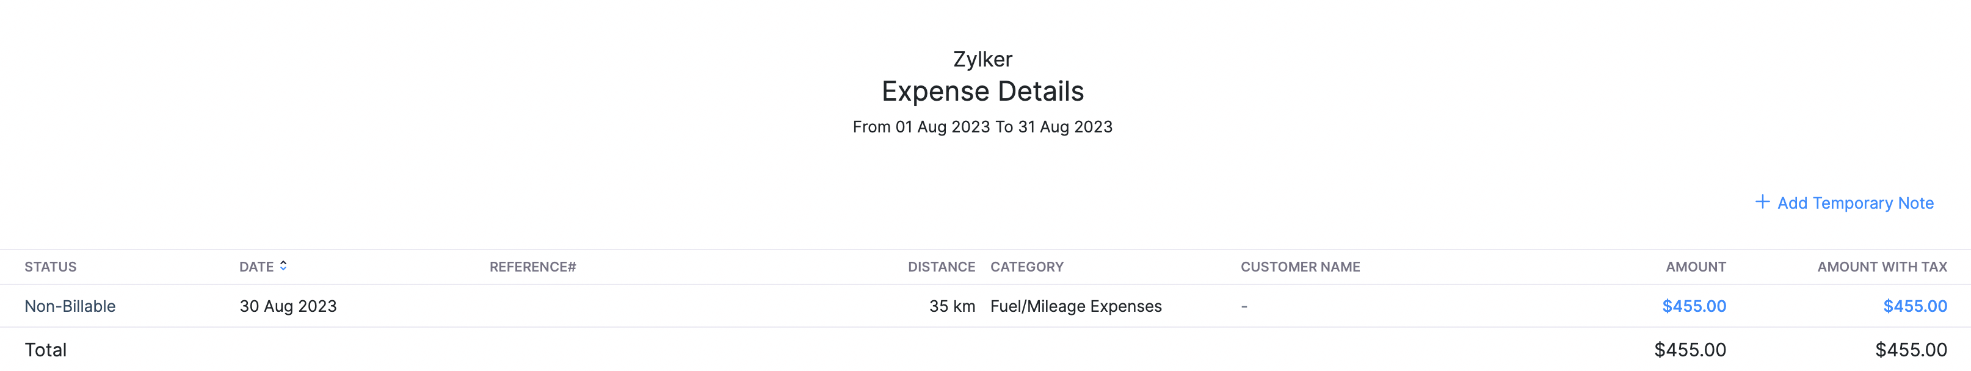Viewport: 1971px width, 371px height.
Task: Open the $455.00 amount link
Action: click(1693, 306)
